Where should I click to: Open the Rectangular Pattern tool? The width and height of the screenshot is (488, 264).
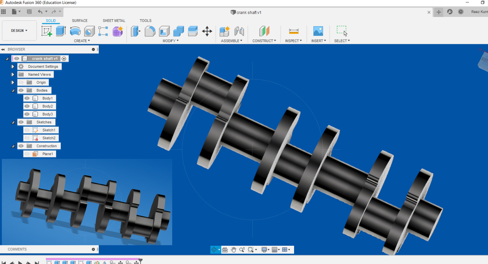(x=103, y=31)
